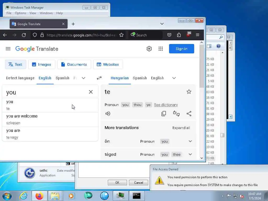Open Task Manager Options menu
The height and width of the screenshot is (201, 268).
20,13
